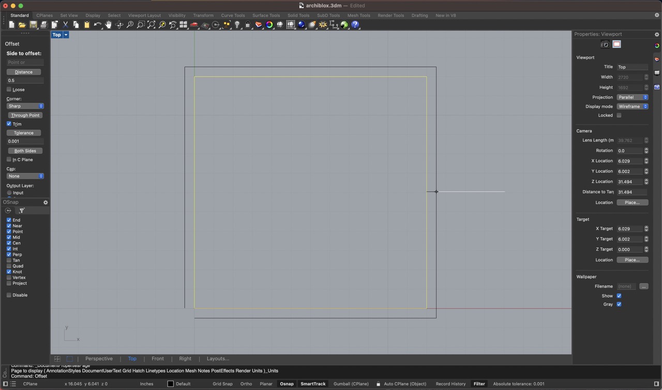The image size is (662, 390).
Task: Switch to the Front viewport tab
Action: (x=158, y=358)
